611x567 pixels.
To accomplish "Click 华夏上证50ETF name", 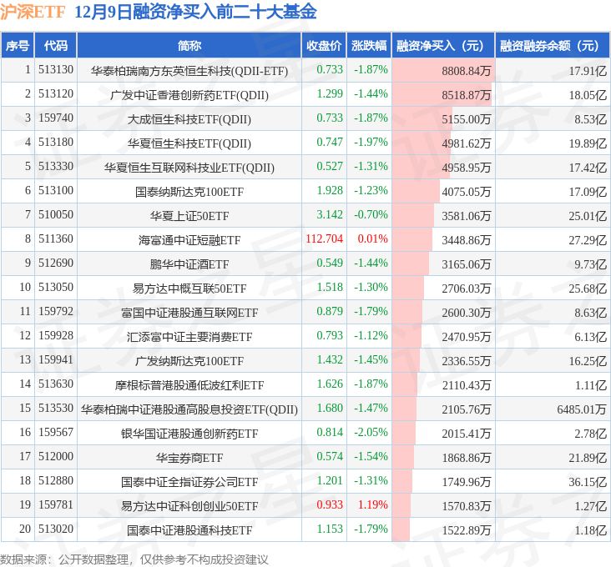I will [x=189, y=216].
